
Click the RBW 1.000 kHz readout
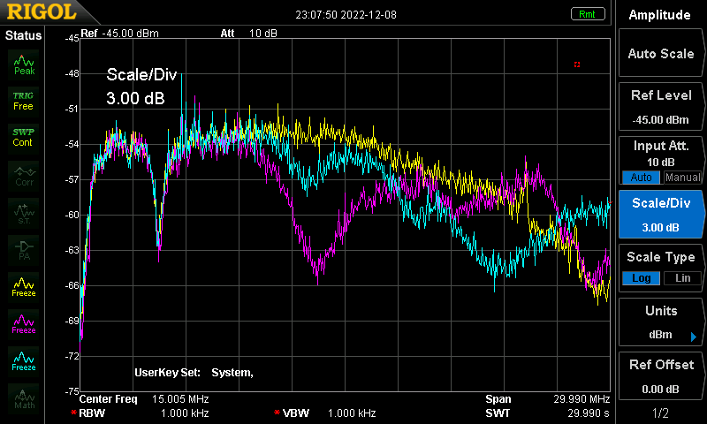[140, 413]
